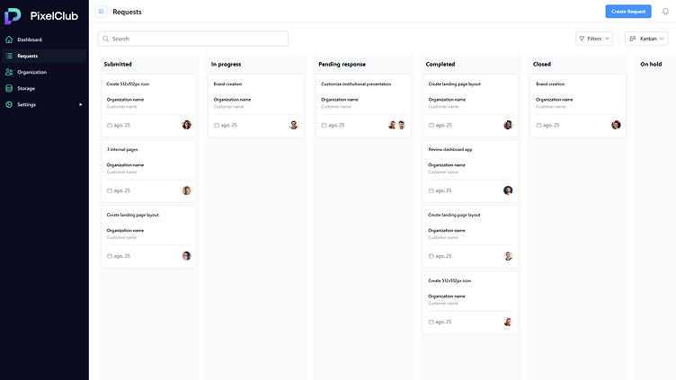676x380 pixels.
Task: Click assignee avatar on Closed Brand creation
Action: tap(616, 125)
